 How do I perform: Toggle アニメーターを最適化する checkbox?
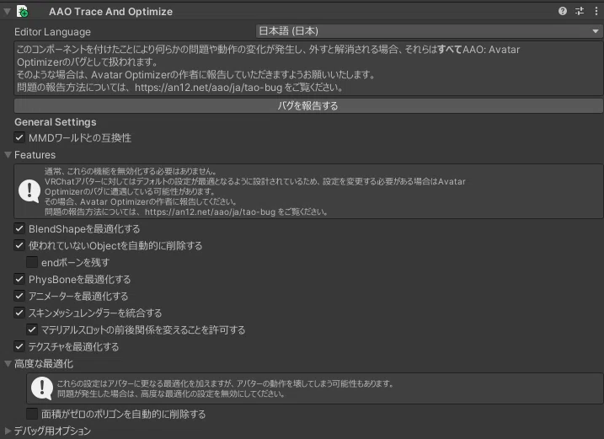19,296
